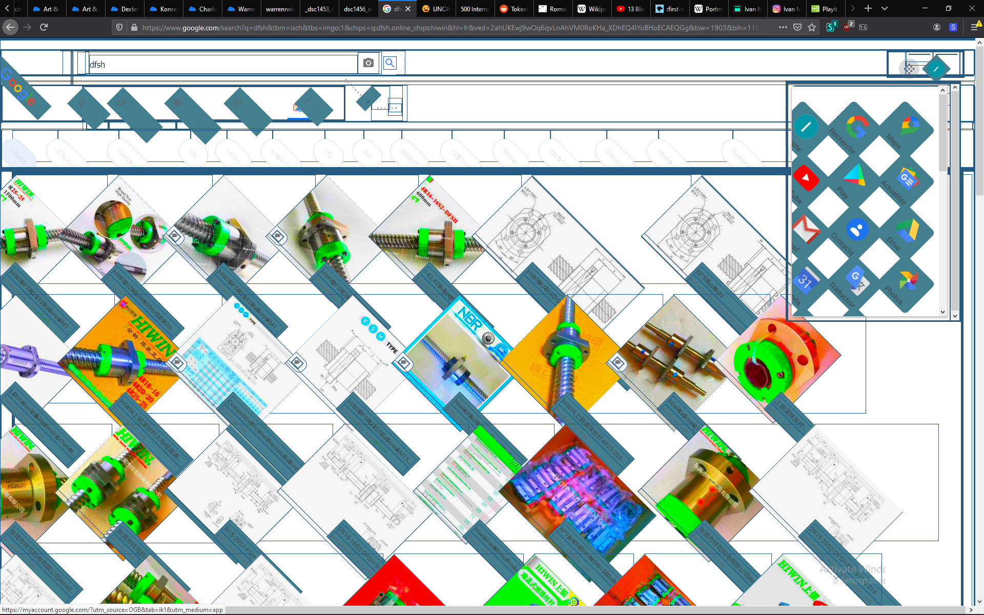Click the YouTube icon in apps panel
984x615 pixels.
coord(806,178)
